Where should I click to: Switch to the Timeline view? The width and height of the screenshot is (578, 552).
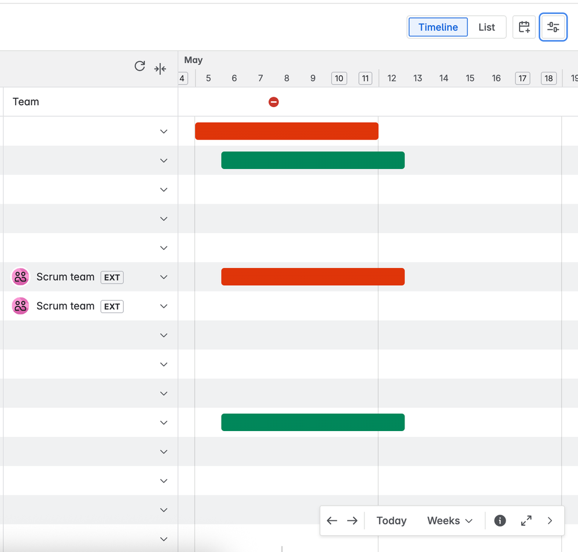[x=438, y=27]
